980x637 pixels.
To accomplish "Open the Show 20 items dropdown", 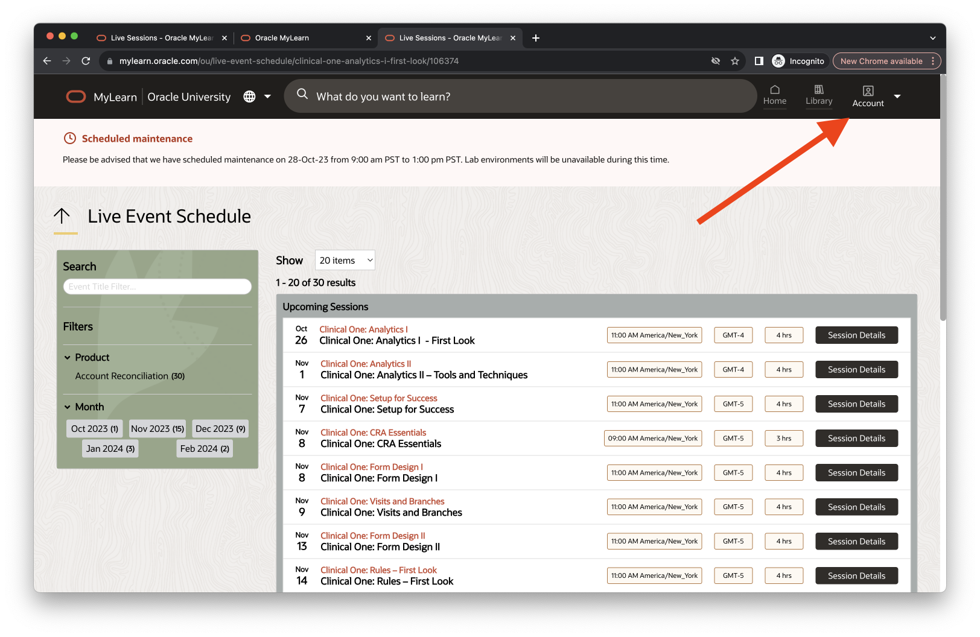I will 345,261.
